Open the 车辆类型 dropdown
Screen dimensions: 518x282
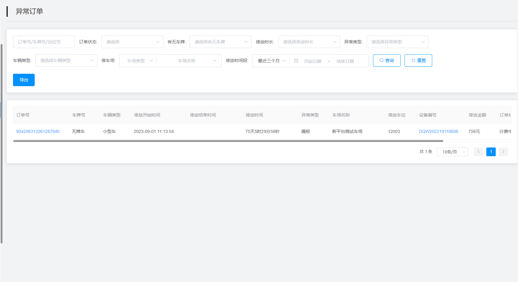(66, 60)
